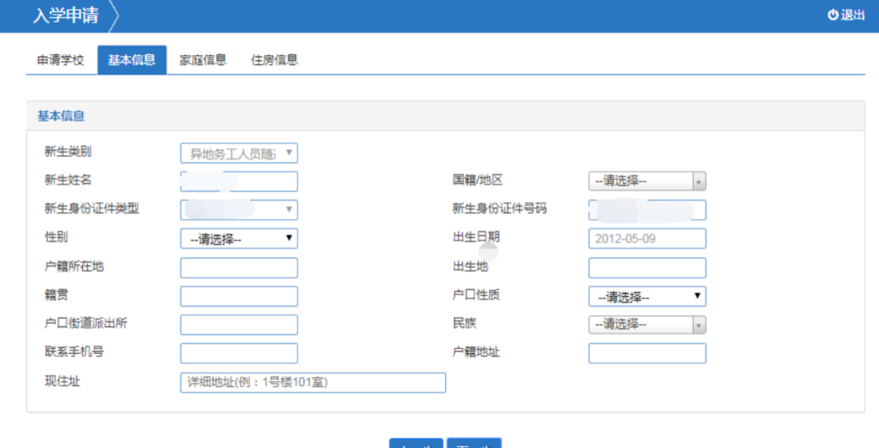
Task: Click the power icon beside 退出
Action: point(833,15)
